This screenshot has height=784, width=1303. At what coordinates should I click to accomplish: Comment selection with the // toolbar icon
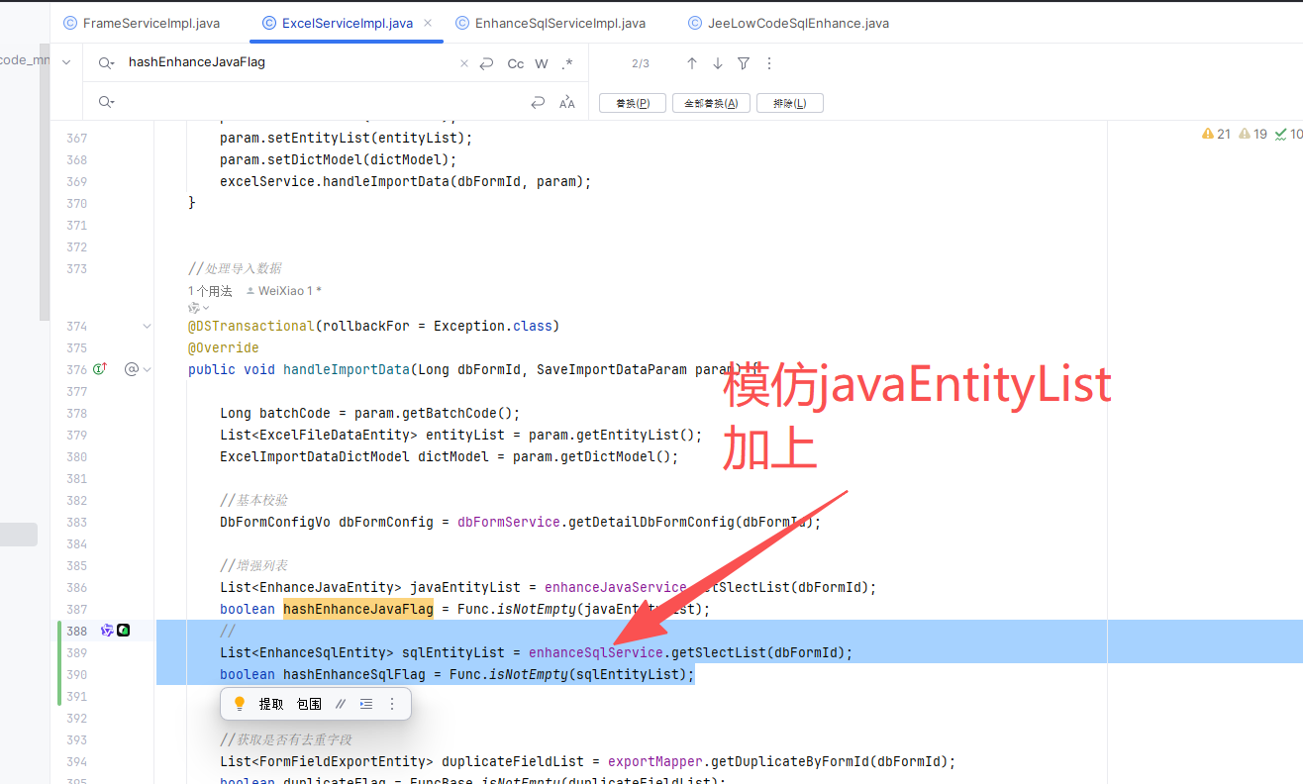point(341,704)
